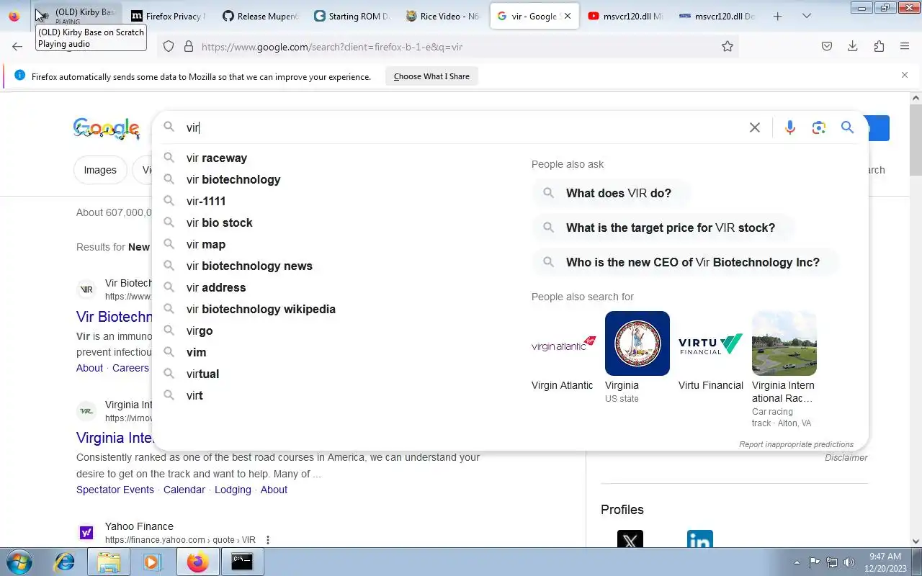Switch to Firefox Privacy tab
This screenshot has width=922, height=576.
click(169, 16)
